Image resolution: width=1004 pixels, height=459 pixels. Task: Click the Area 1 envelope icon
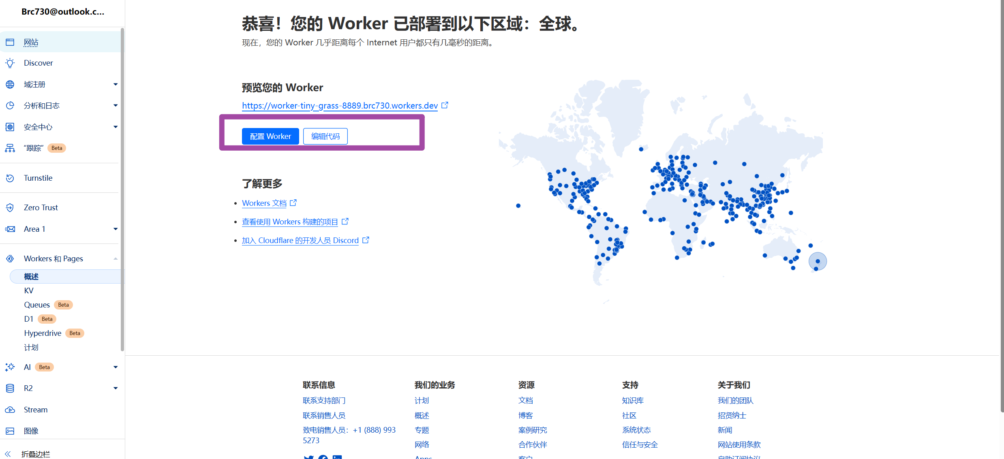10,229
